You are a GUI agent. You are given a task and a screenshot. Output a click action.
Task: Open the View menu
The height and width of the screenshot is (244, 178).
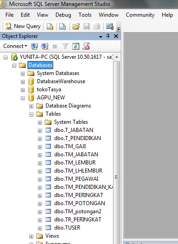point(42,15)
